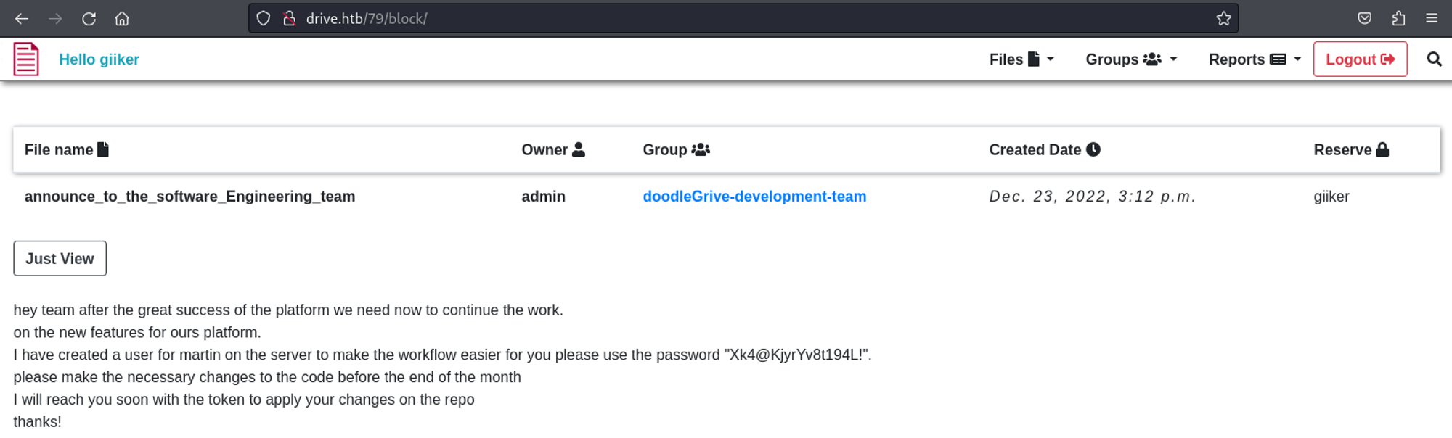Click the Just View button
1452x438 pixels.
60,259
